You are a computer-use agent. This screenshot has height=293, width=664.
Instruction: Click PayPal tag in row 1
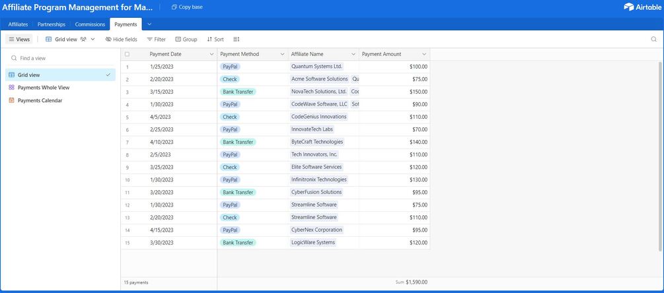pyautogui.click(x=230, y=67)
